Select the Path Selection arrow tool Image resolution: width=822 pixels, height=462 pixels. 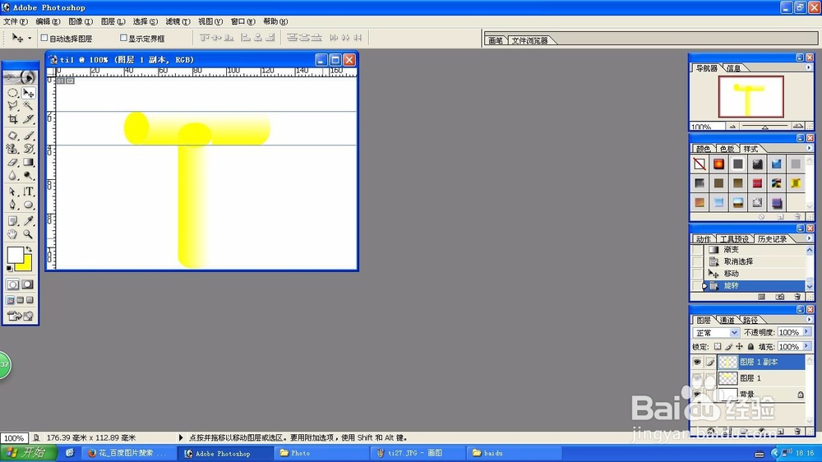[x=12, y=192]
